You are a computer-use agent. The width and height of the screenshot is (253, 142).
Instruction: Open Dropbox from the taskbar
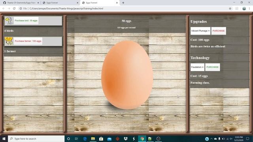click(x=126, y=138)
